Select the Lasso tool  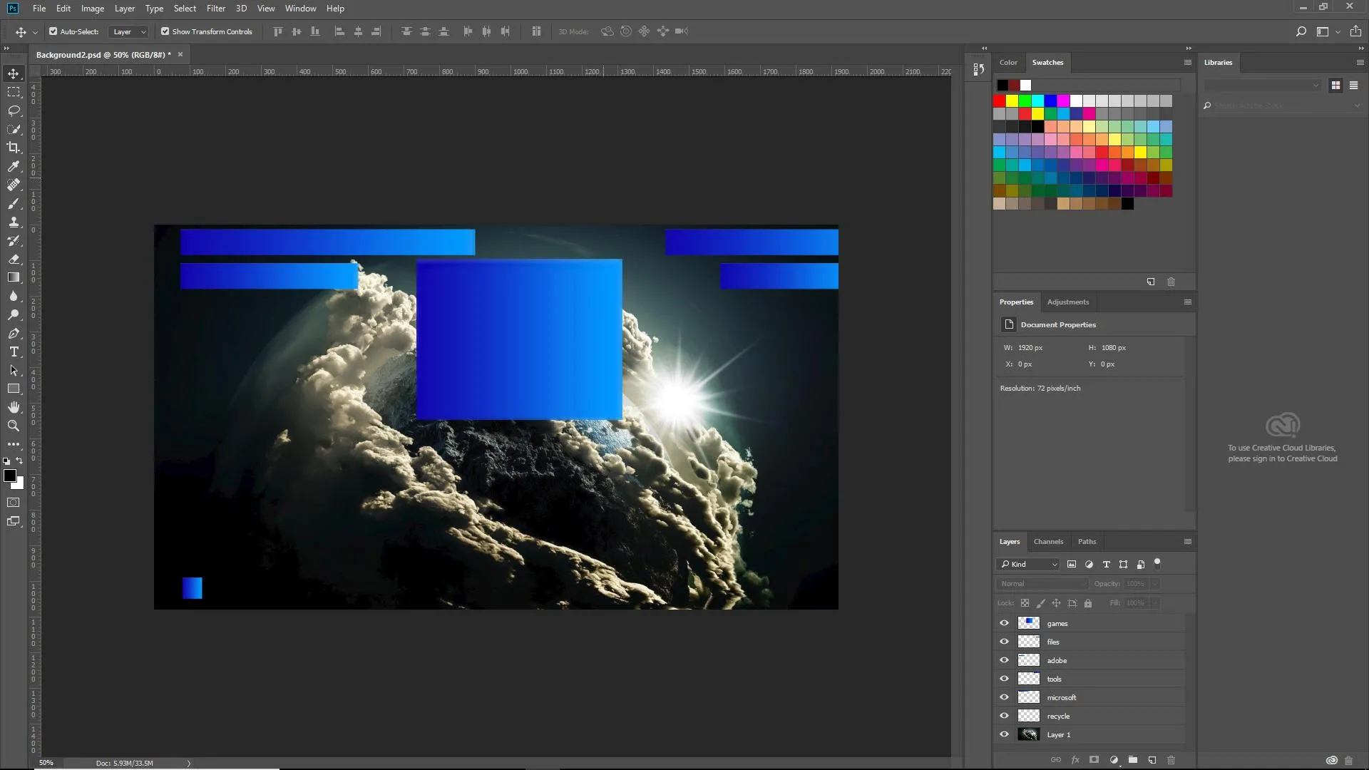(x=14, y=111)
